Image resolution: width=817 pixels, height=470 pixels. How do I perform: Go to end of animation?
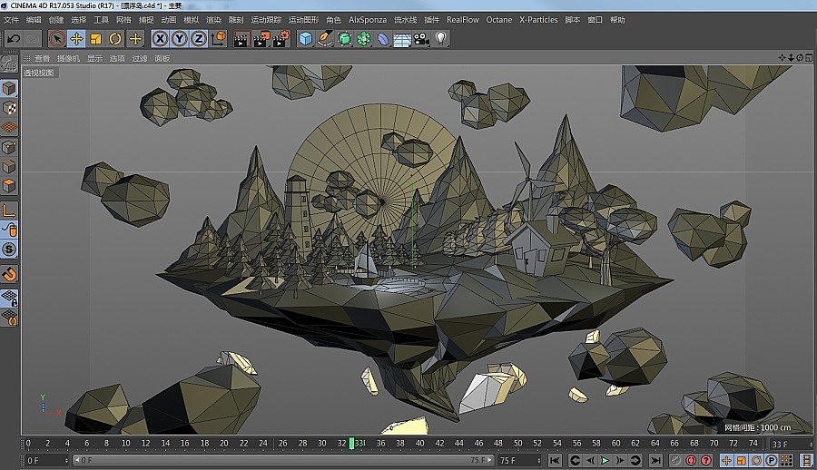click(x=655, y=460)
